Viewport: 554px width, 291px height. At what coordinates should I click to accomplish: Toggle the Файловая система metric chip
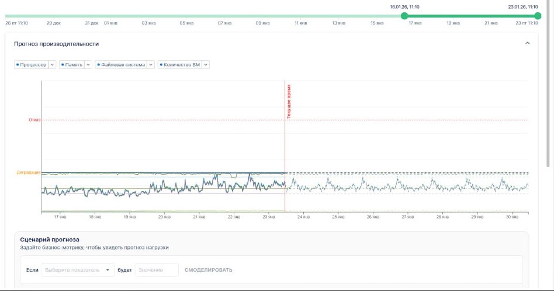(121, 65)
